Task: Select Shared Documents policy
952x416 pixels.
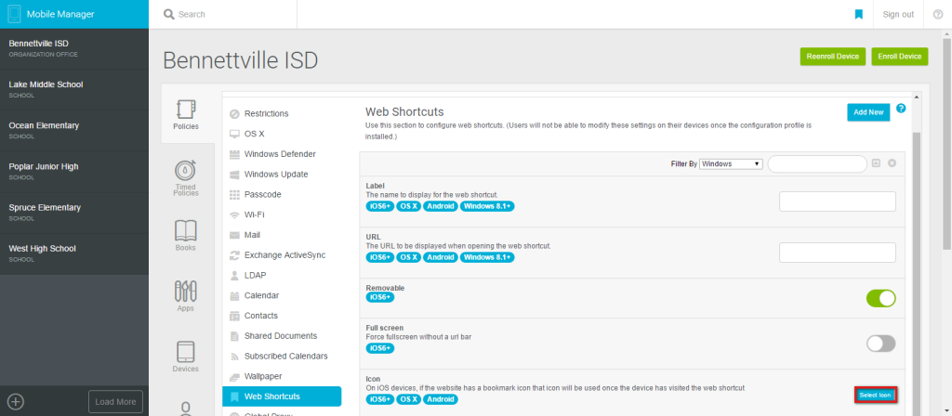Action: [x=282, y=336]
